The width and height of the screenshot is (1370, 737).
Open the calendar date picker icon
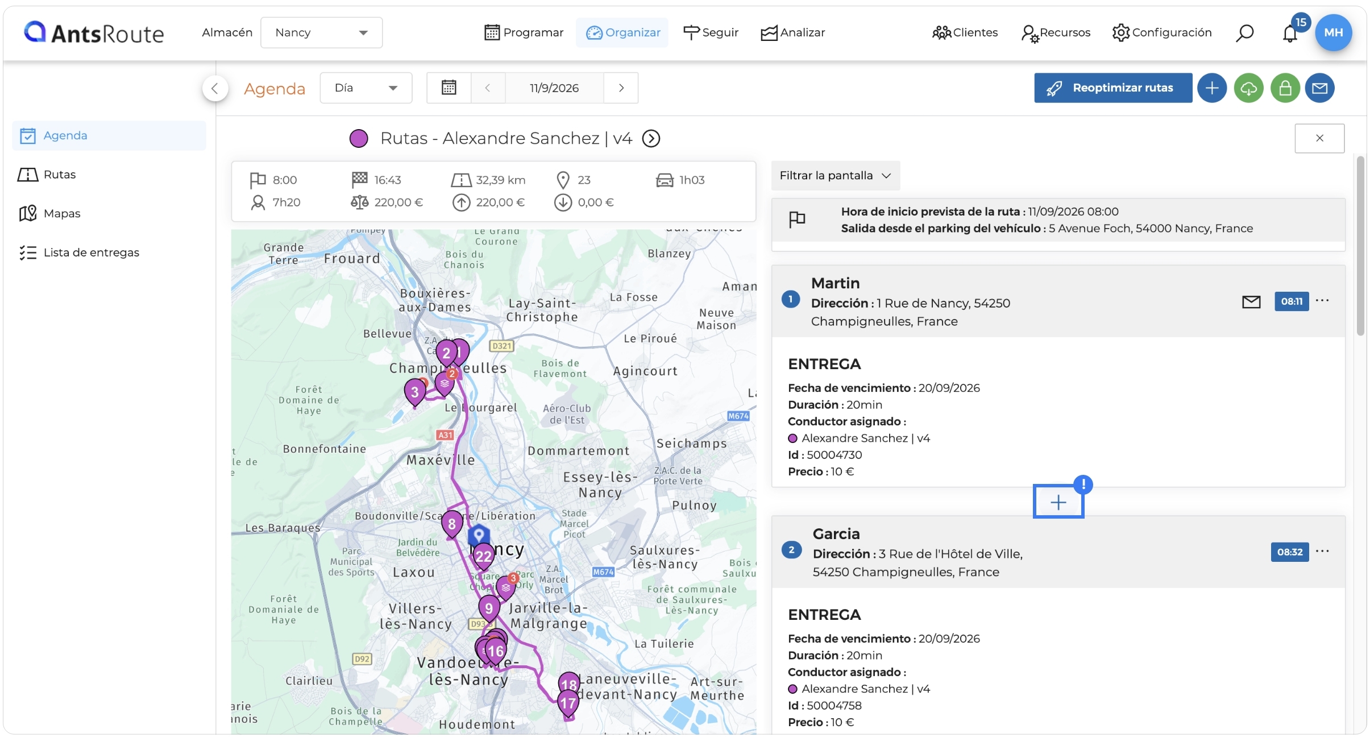click(x=449, y=88)
